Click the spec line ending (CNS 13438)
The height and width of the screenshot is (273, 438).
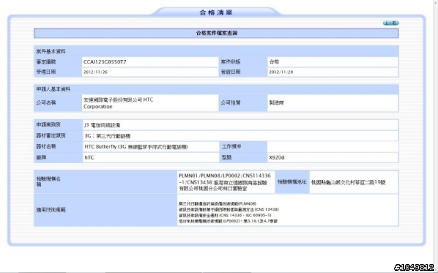coord(229,210)
